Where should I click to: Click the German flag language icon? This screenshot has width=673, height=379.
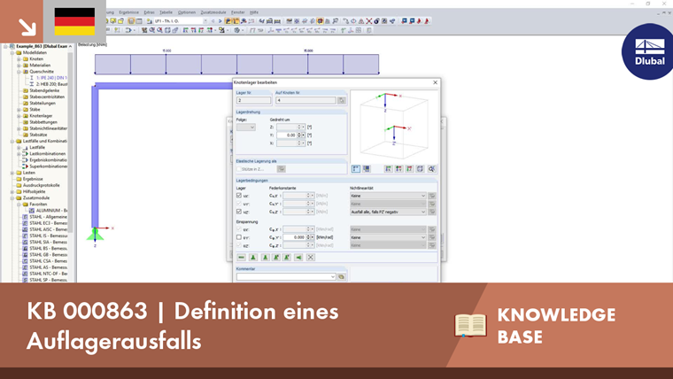74,21
